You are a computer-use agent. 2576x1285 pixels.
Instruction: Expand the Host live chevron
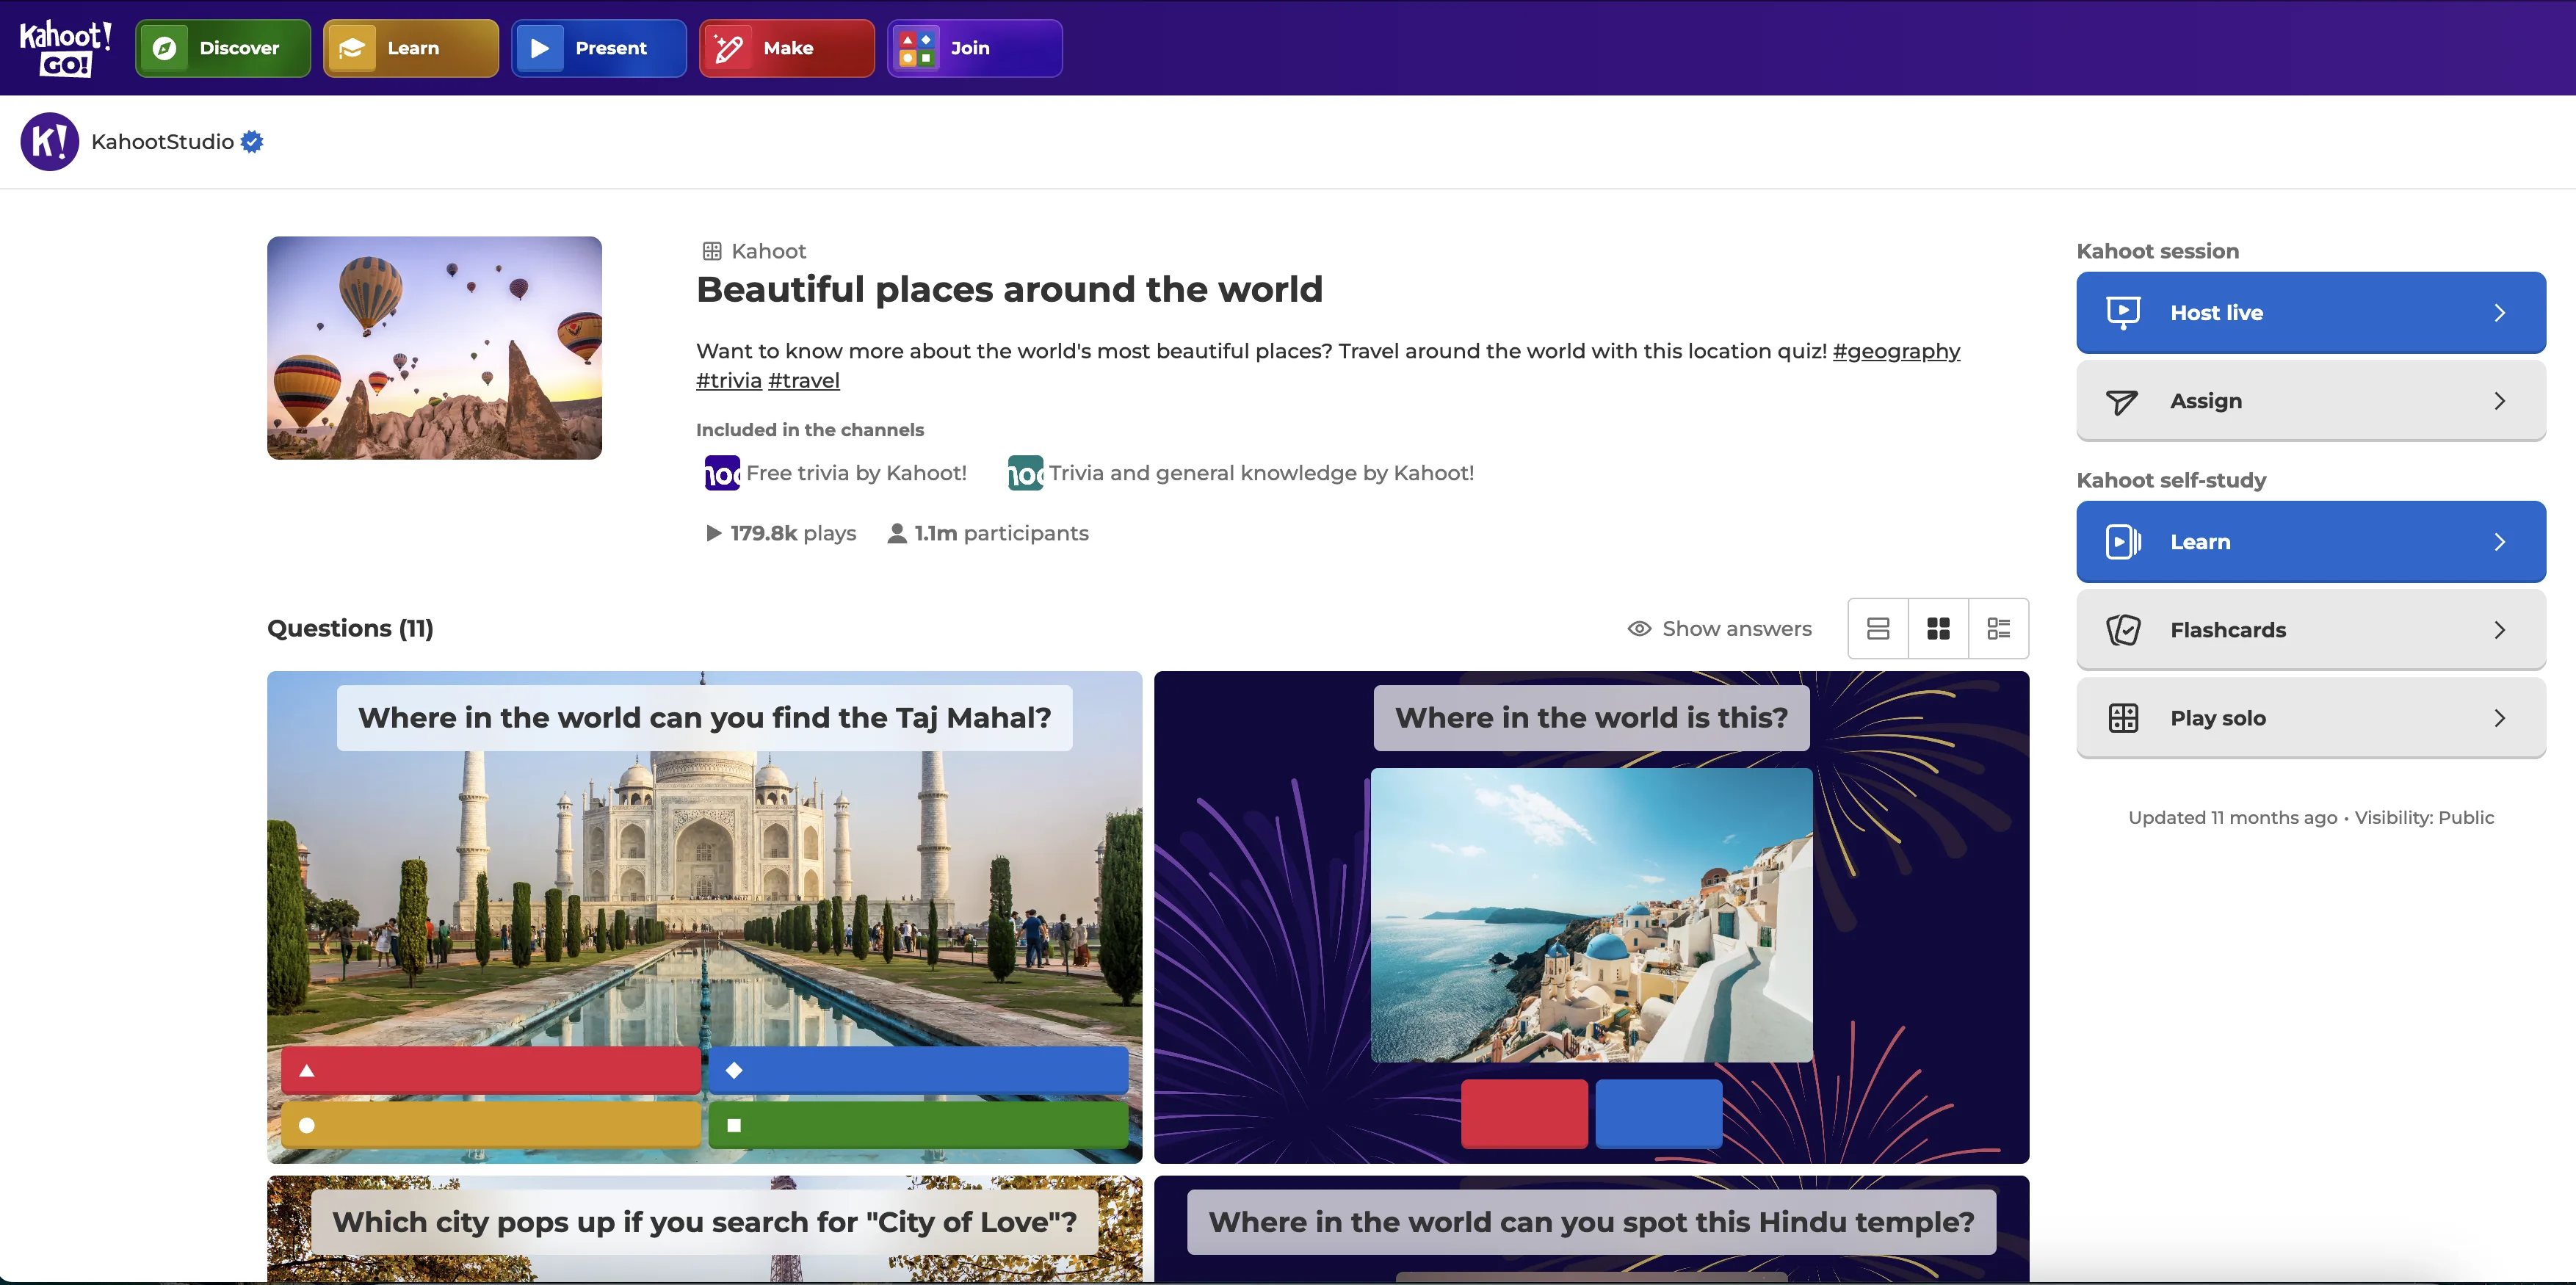coord(2501,312)
